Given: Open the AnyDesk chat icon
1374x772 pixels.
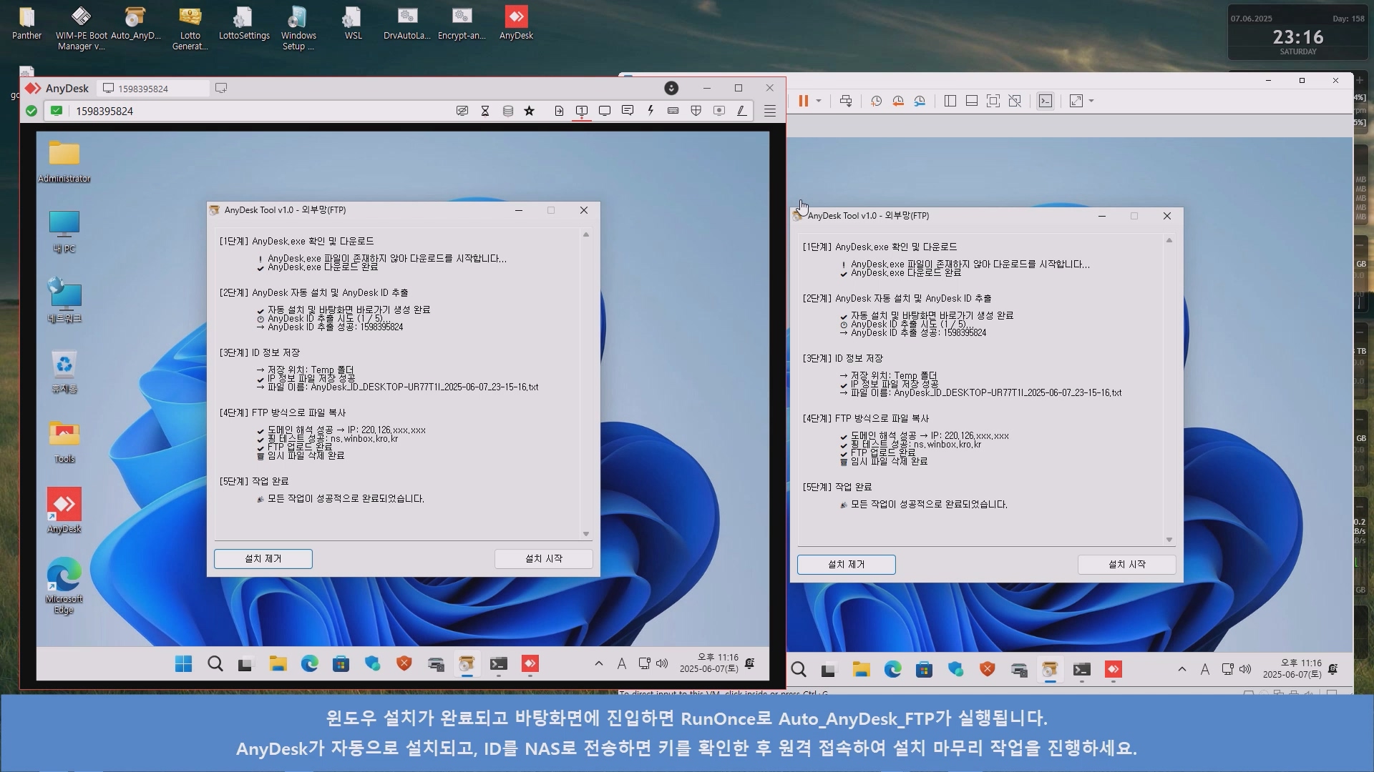Looking at the screenshot, I should (628, 111).
